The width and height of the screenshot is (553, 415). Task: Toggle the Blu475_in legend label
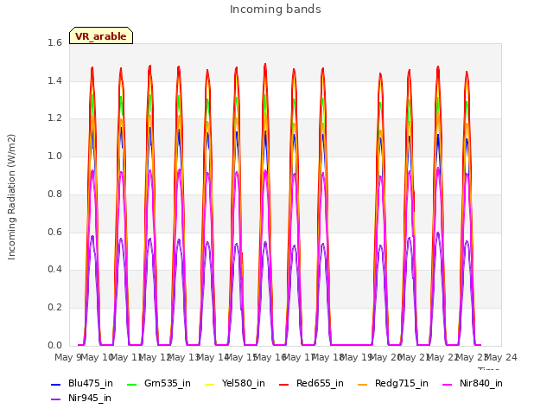tap(91, 384)
